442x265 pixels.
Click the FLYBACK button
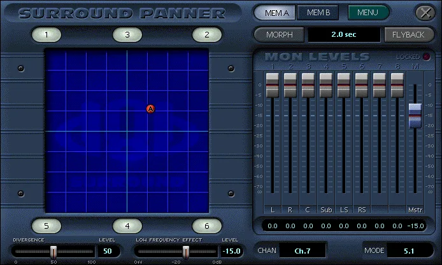click(408, 34)
